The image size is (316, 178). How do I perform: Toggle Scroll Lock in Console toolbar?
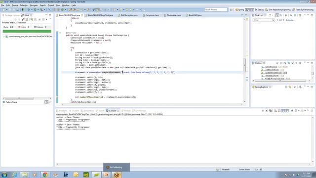279,111
